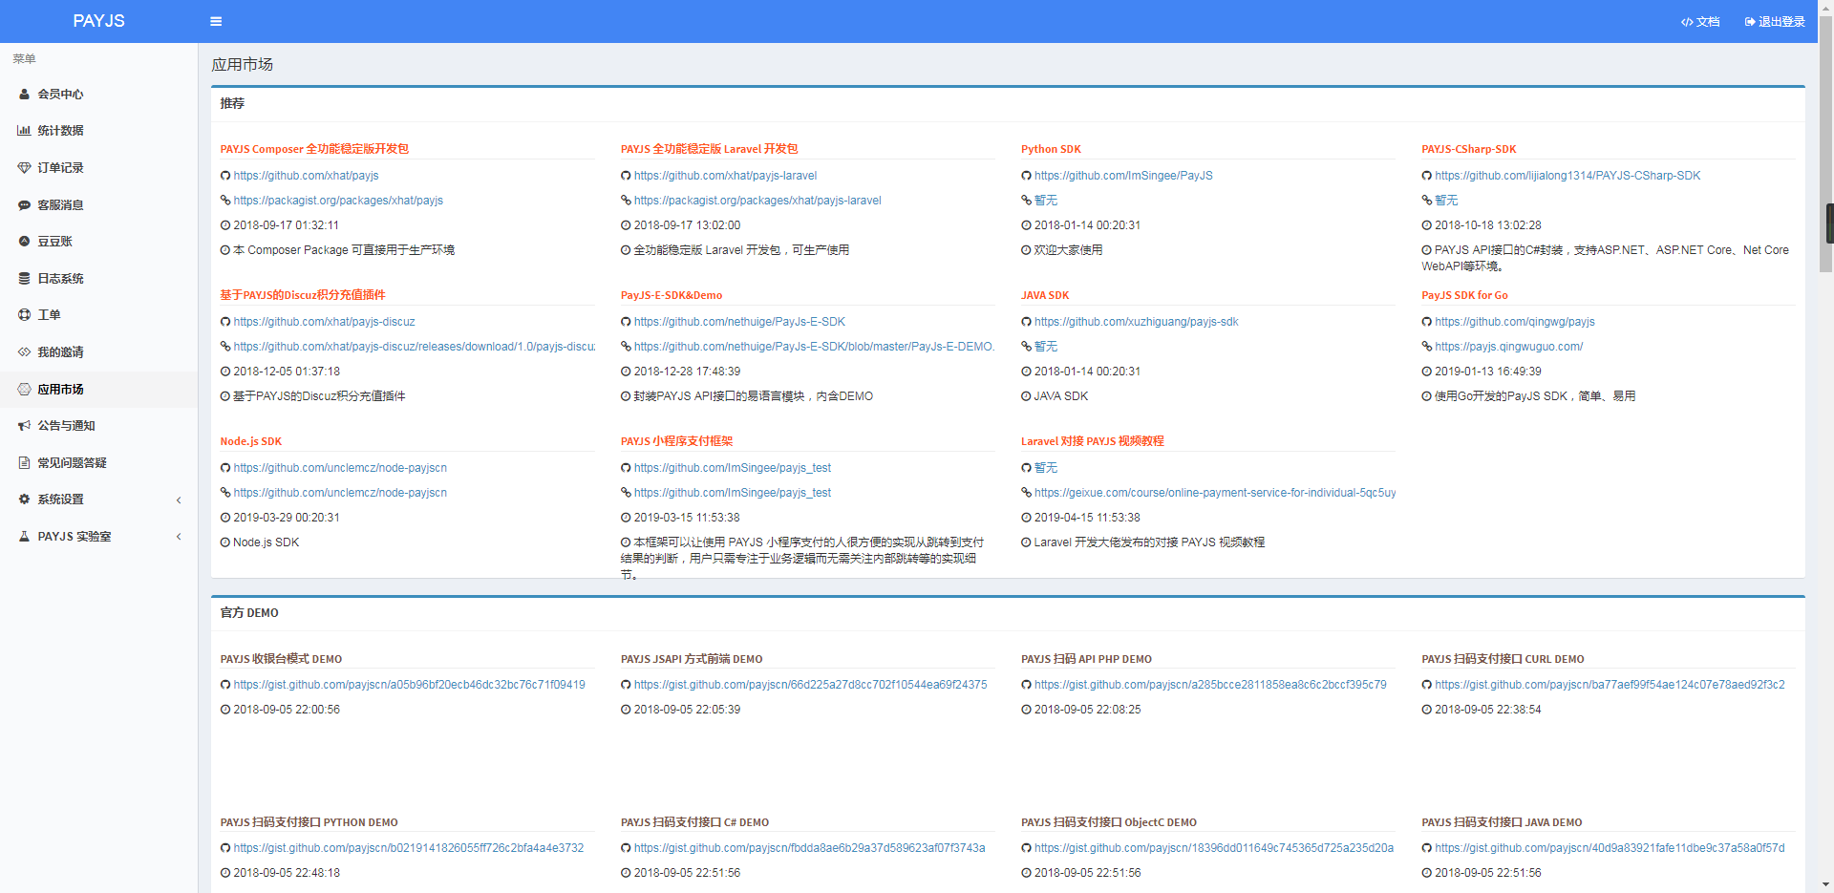Click the 豆豆账 coin icon

25,242
